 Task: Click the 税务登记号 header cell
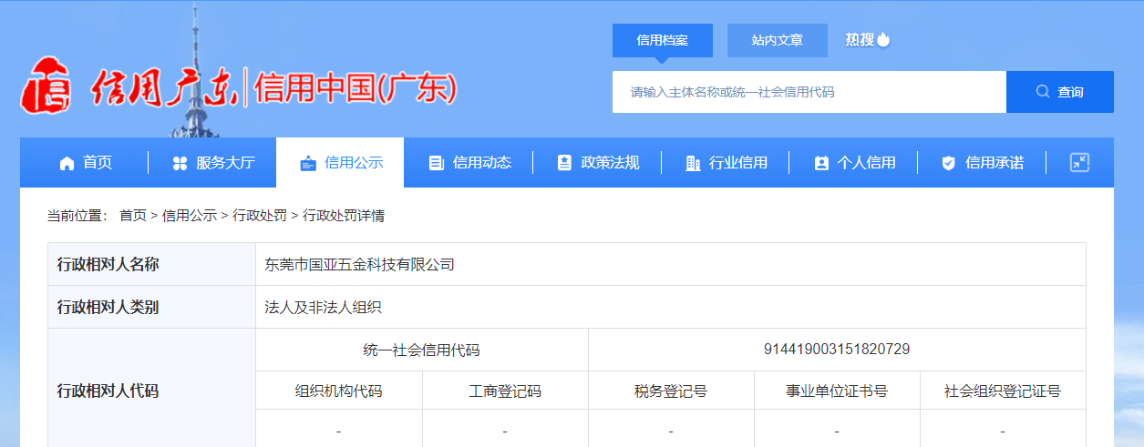coord(671,391)
